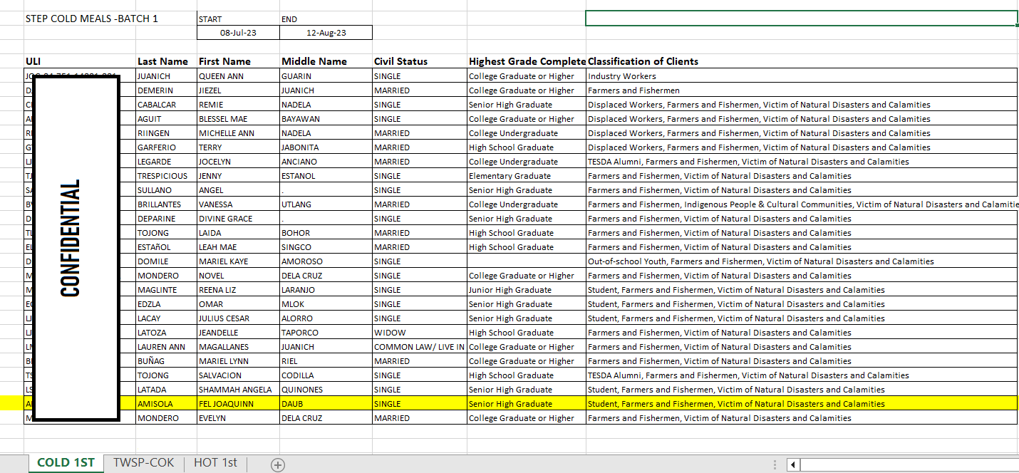Click the horizontal scrollbar track at the bottom
1019x473 pixels.
909,464
